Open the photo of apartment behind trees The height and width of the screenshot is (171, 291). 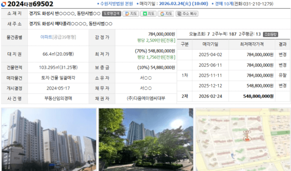(x=146, y=140)
